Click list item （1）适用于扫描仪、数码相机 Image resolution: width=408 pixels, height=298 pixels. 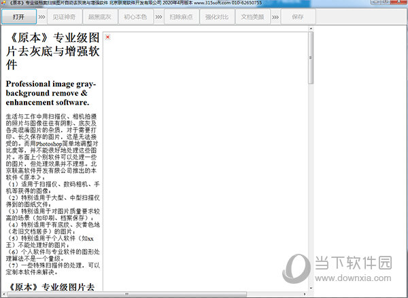tap(53, 187)
